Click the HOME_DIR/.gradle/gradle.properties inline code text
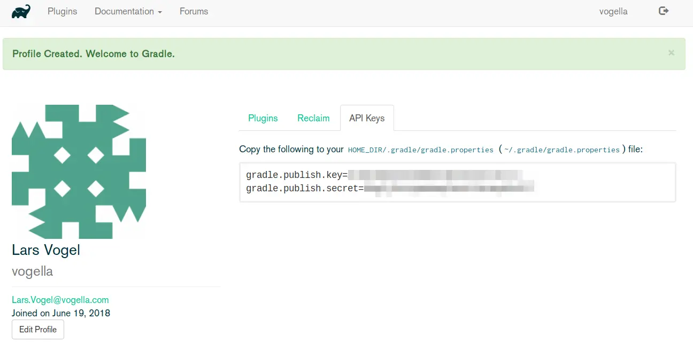This screenshot has height=350, width=693. click(x=420, y=150)
